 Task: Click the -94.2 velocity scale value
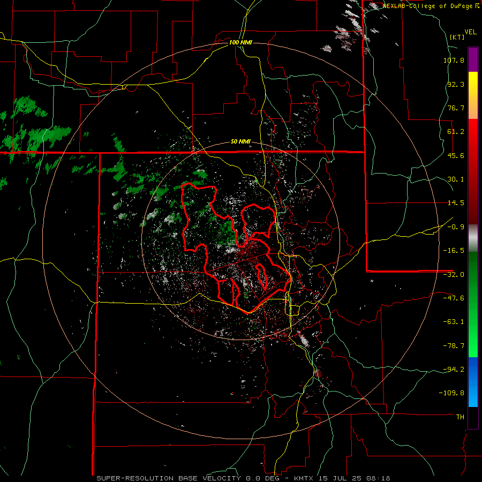[454, 370]
